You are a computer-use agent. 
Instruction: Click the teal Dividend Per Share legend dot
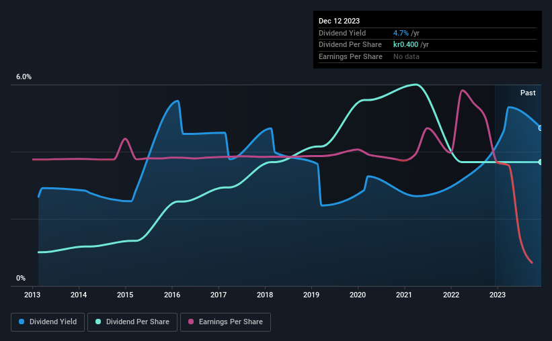point(98,322)
